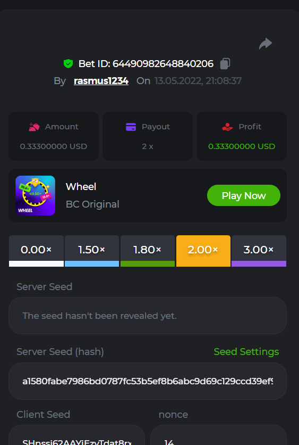
Task: Click the Server Seed hash field
Action: point(148,381)
